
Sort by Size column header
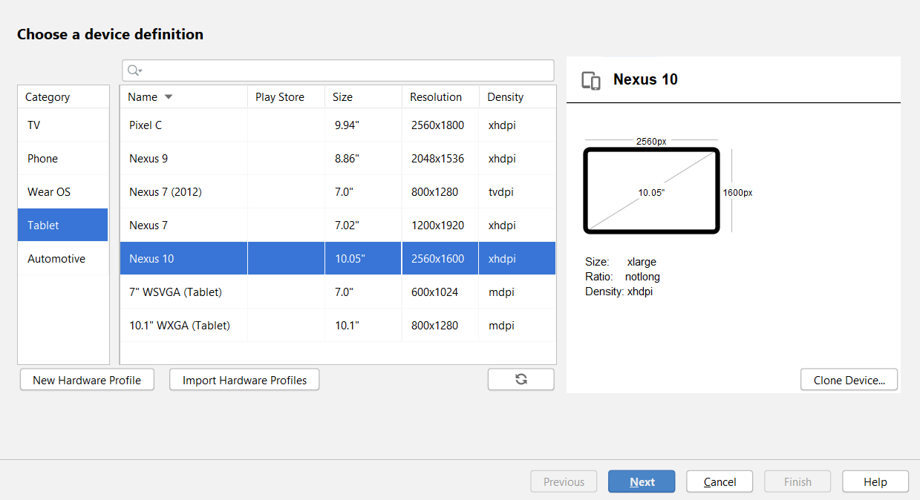tap(363, 97)
